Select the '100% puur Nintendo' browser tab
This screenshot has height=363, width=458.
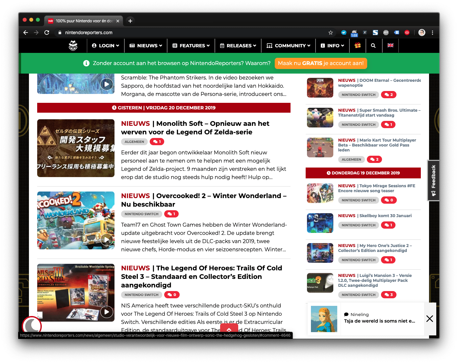[84, 21]
